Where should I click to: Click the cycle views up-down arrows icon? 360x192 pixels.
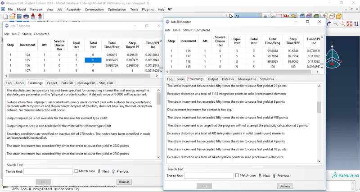[x=356, y=23]
